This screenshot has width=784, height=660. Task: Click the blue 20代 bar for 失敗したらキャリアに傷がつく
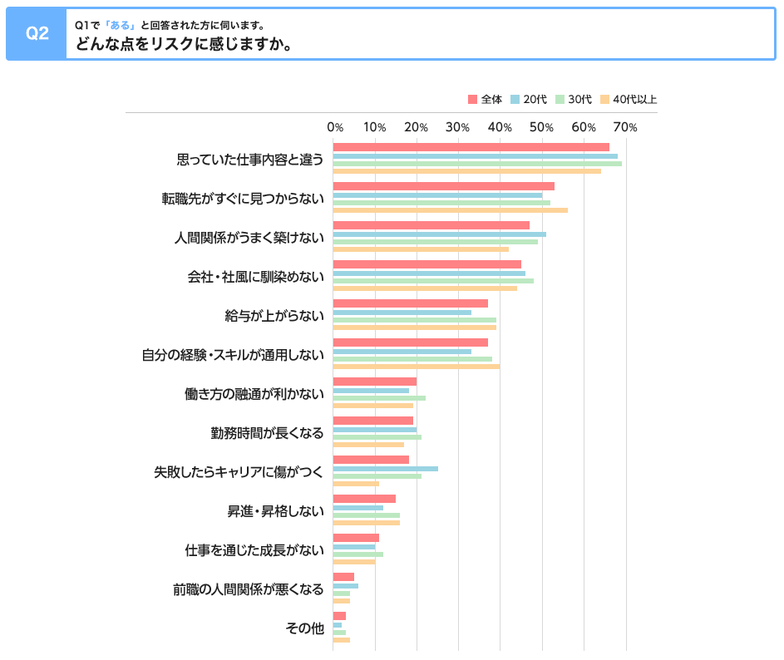point(386,469)
